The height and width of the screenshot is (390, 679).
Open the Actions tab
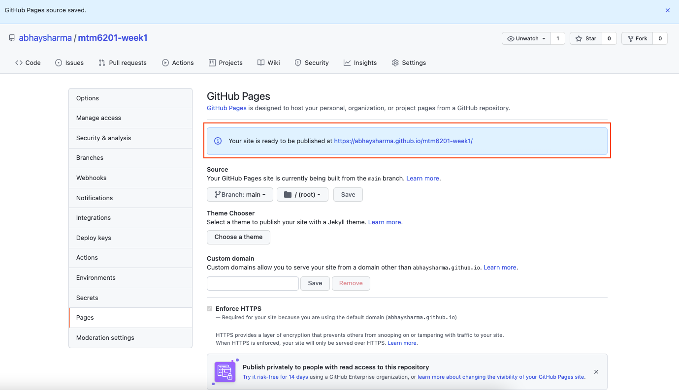pos(178,62)
